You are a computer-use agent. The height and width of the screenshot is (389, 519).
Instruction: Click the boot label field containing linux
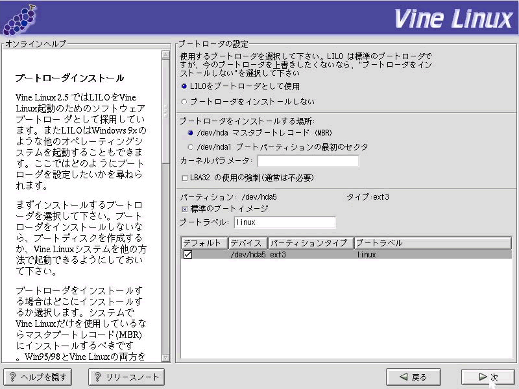[x=285, y=222]
